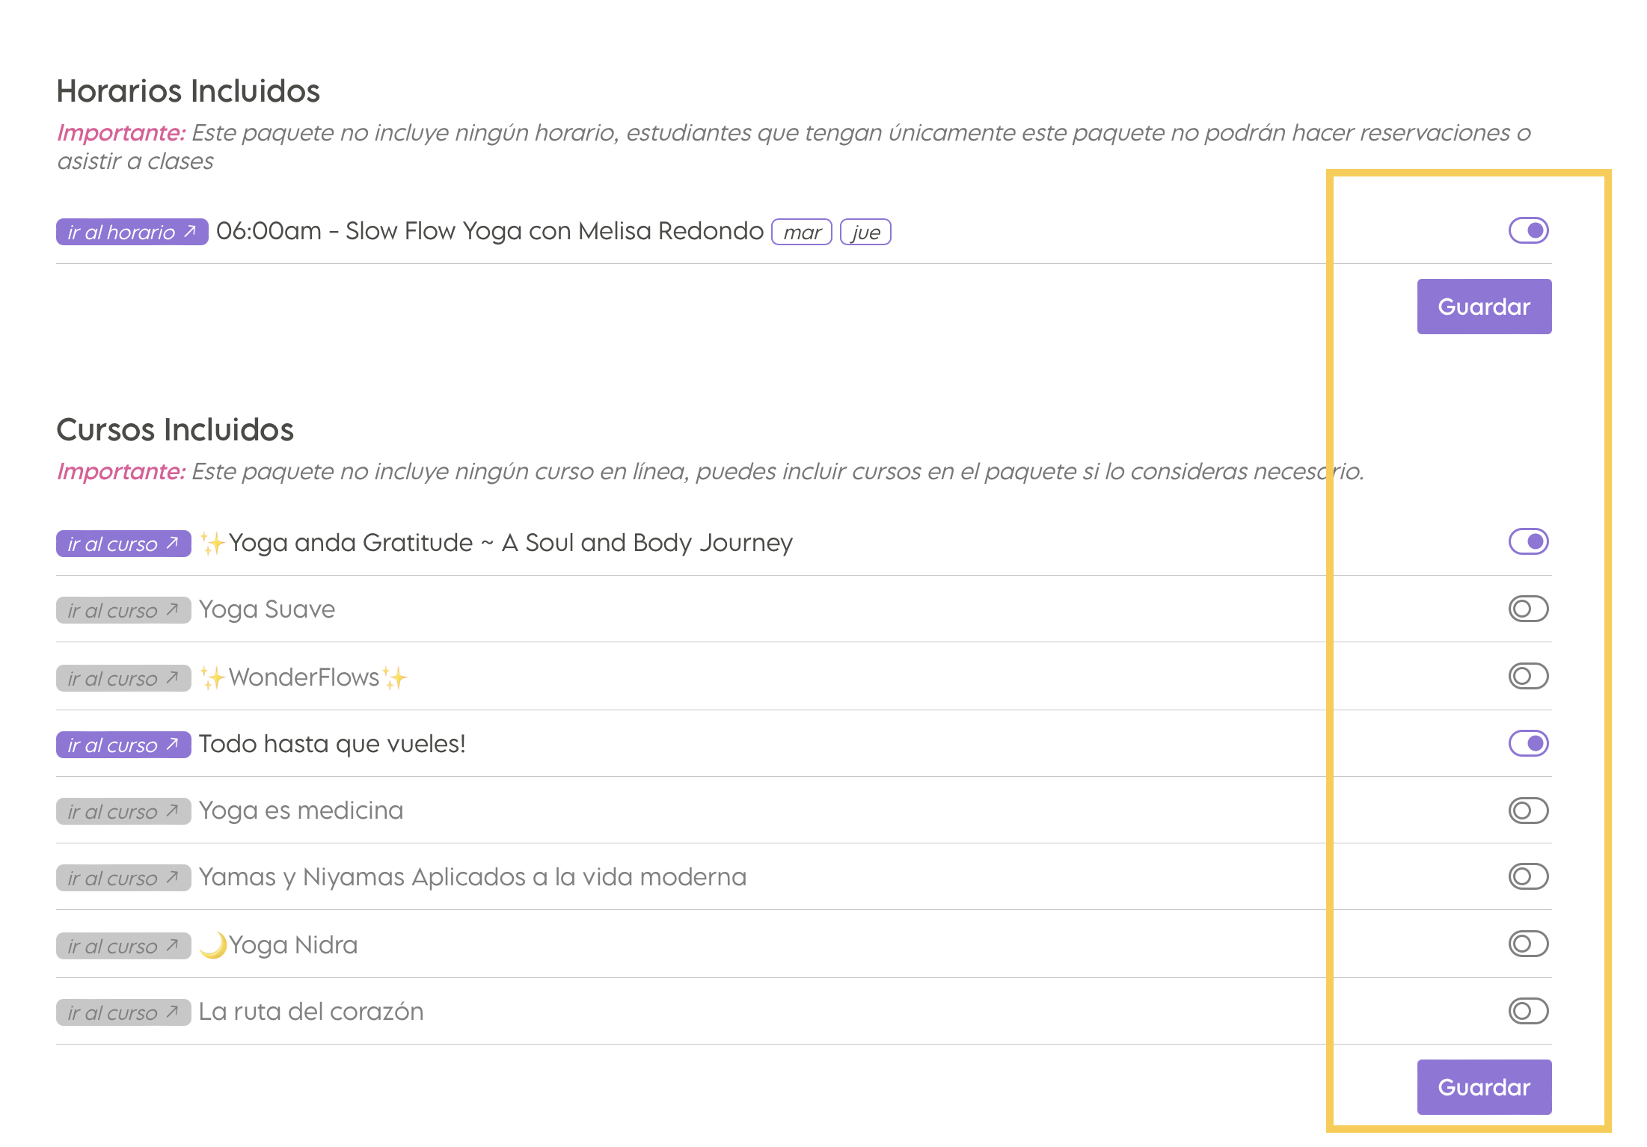The width and height of the screenshot is (1647, 1147).
Task: Enable the Yoga Suave course toggle
Action: pyautogui.click(x=1528, y=609)
